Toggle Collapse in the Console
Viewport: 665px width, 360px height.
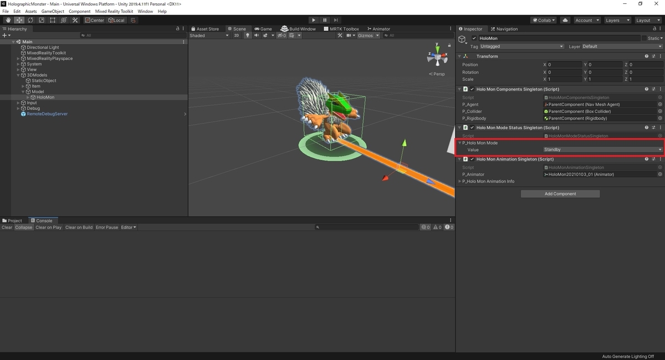(23, 227)
